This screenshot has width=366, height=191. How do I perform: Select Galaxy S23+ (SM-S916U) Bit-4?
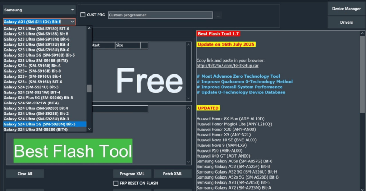[45, 76]
